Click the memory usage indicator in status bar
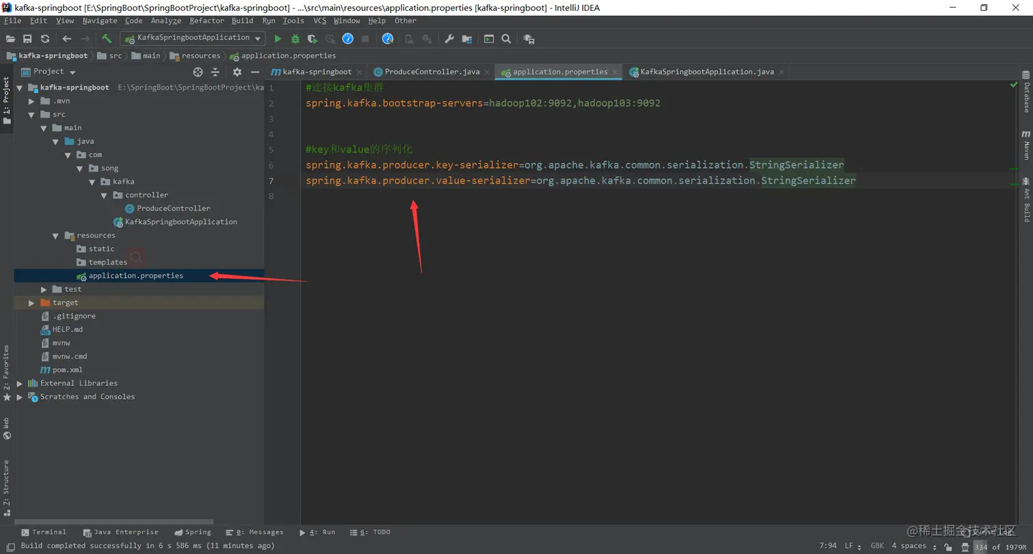Screen dimensions: 1033x554 (1000, 546)
